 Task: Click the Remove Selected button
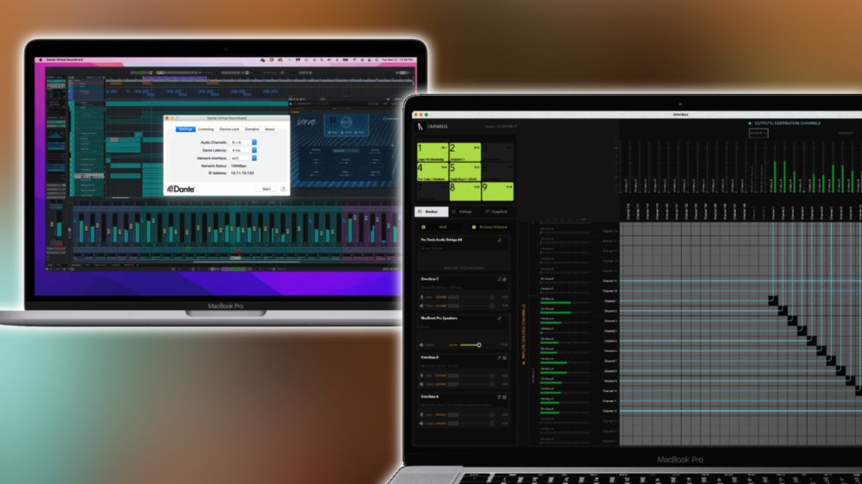point(490,226)
